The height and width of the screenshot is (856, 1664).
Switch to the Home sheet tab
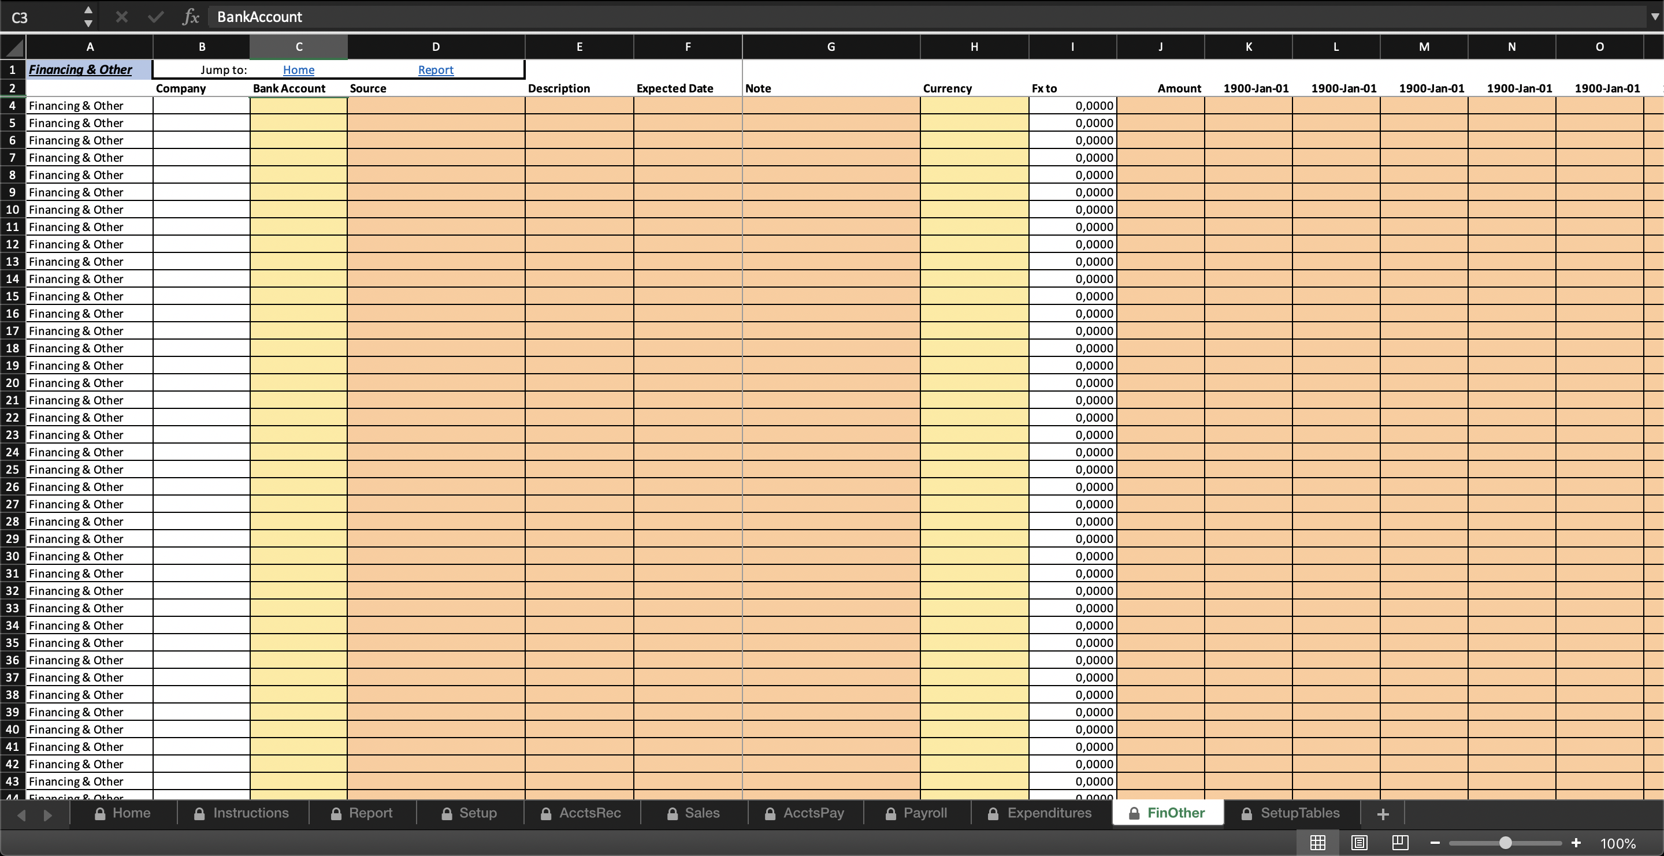tap(122, 813)
